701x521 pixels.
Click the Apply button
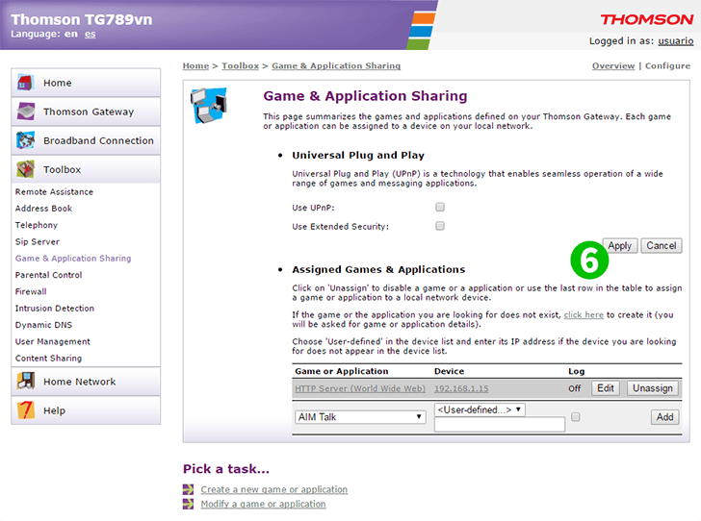click(x=620, y=245)
